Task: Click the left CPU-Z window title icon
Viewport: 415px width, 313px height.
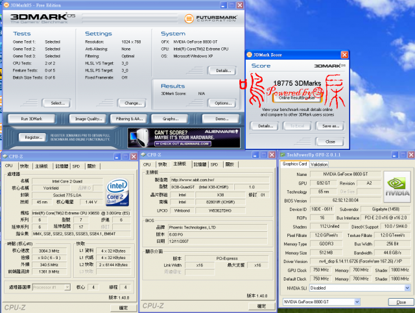Action: 5,156
